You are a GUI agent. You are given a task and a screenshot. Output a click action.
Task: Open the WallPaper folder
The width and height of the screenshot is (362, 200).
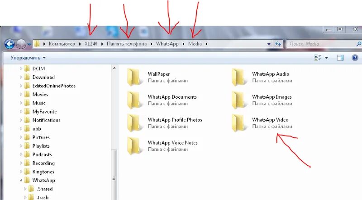tap(159, 77)
